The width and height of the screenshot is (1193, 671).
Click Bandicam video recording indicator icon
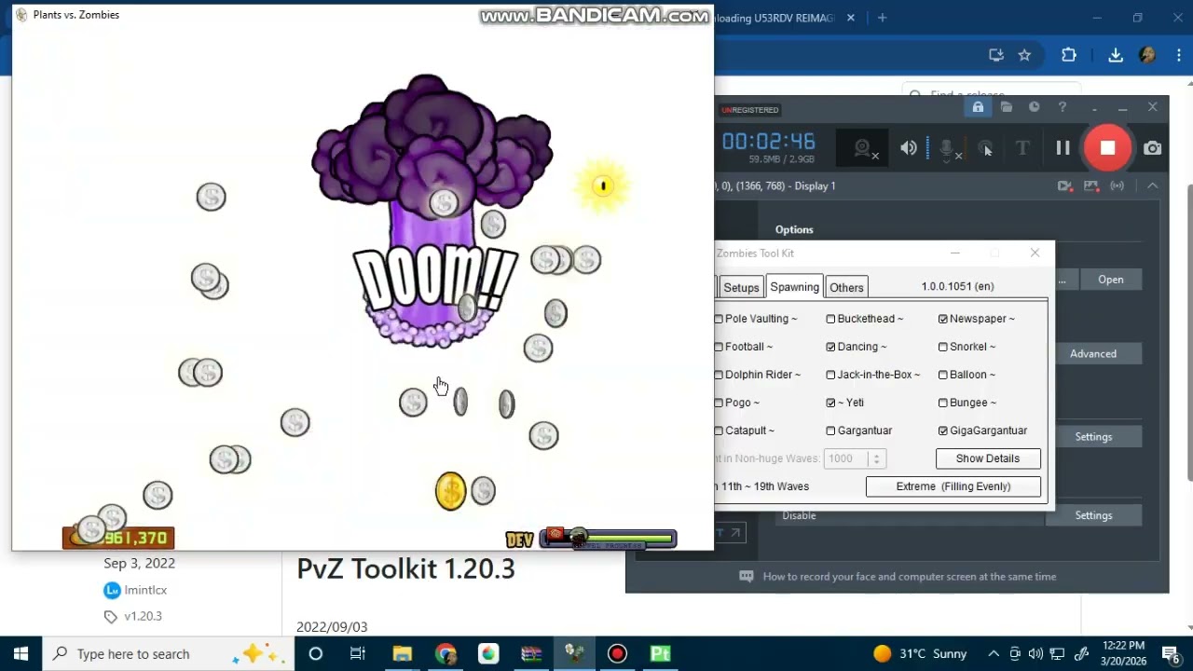pyautogui.click(x=1065, y=185)
